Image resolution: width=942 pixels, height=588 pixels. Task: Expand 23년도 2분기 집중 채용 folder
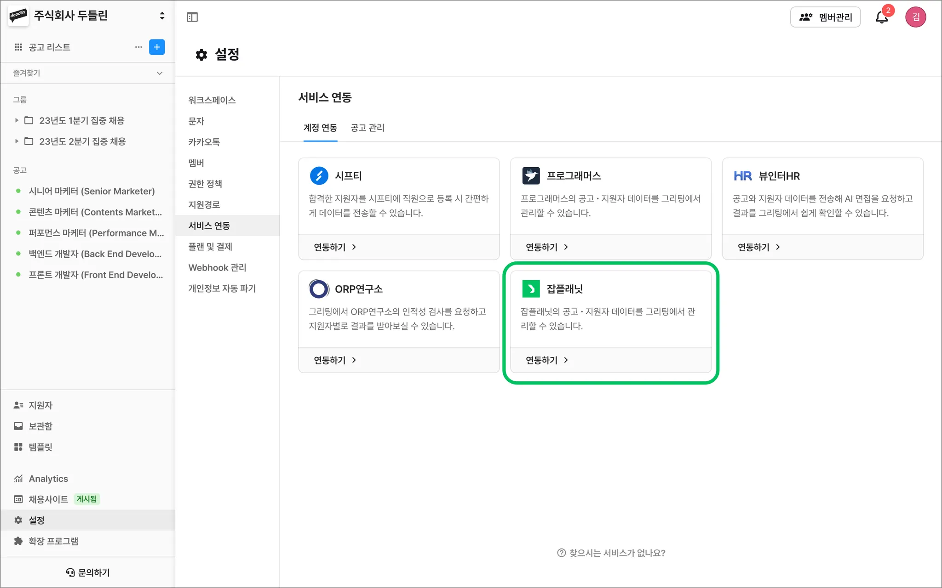(17, 141)
